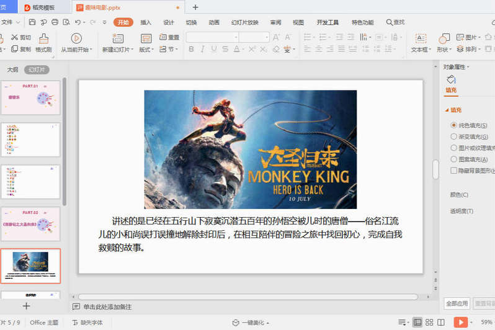
Task: Select 纯色填充 solid fill radio option
Action: (x=454, y=125)
